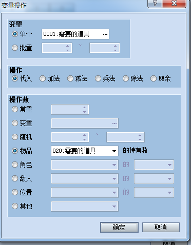This screenshot has width=191, height=245.
Task: Open variable picker for 0001:需要的道具 field
Action: coord(75,34)
